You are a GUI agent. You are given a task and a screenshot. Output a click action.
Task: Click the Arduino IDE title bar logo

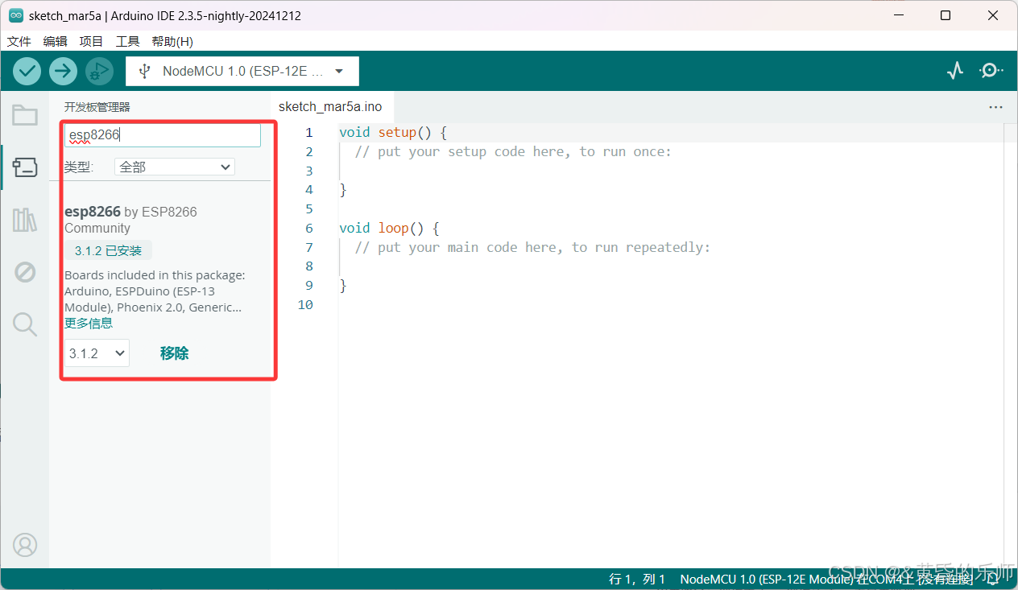[16, 15]
